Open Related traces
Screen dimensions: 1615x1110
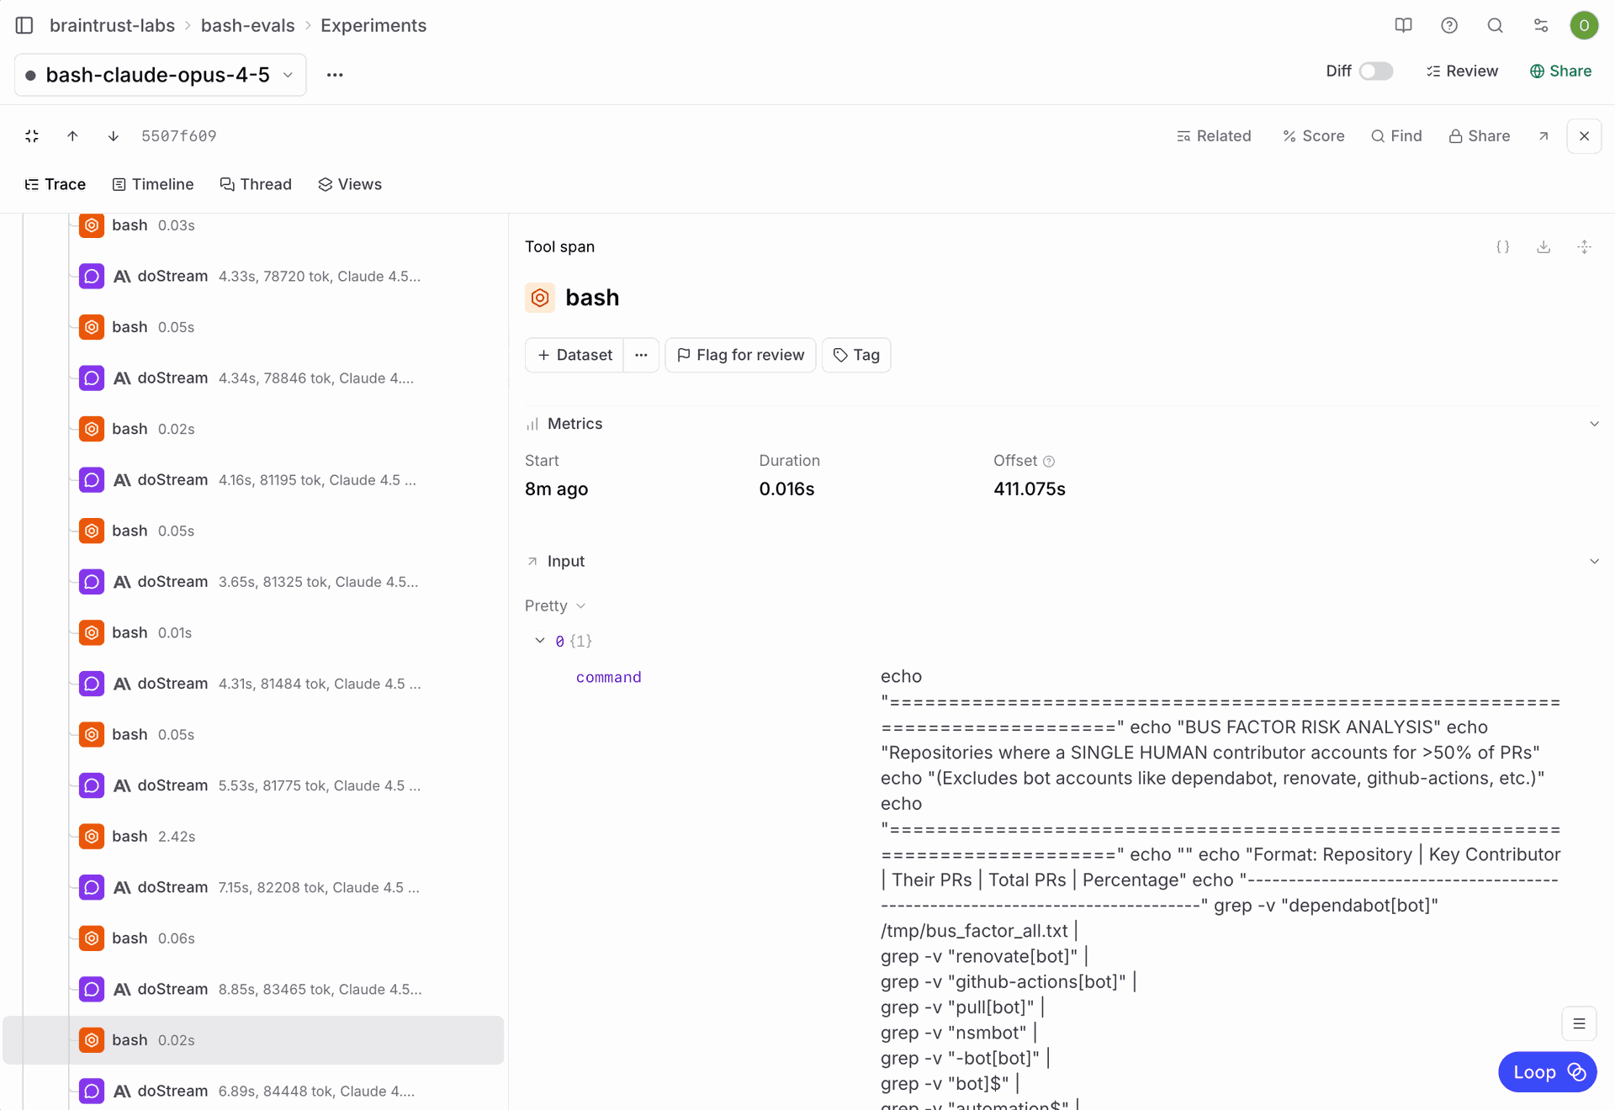point(1214,136)
